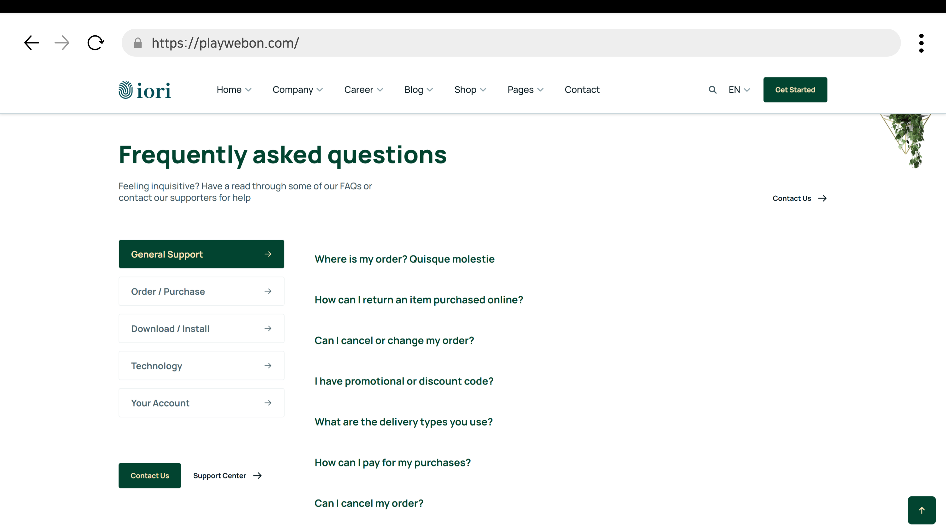Click the scroll-to-top arrow button
Screen dimensions: 946x532
(921, 510)
